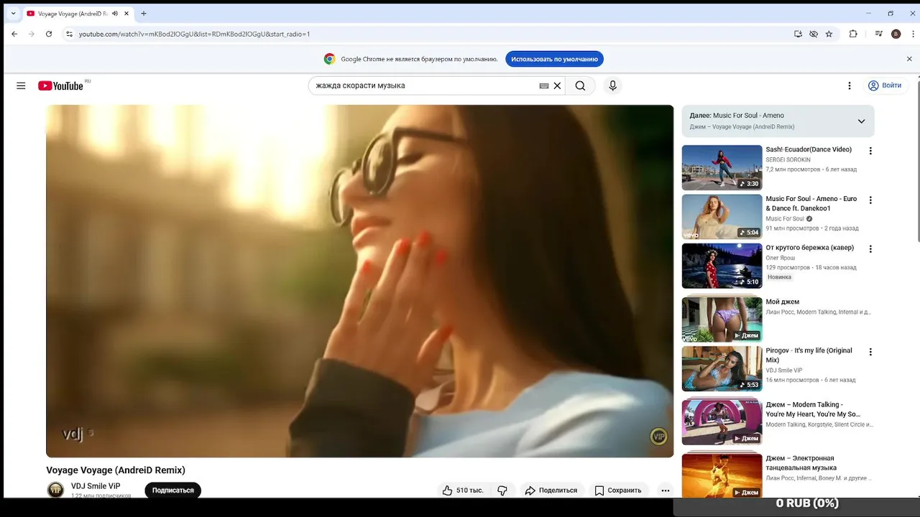The height and width of the screenshot is (517, 920).
Task: Click Использовать по умолчанию button
Action: [554, 59]
